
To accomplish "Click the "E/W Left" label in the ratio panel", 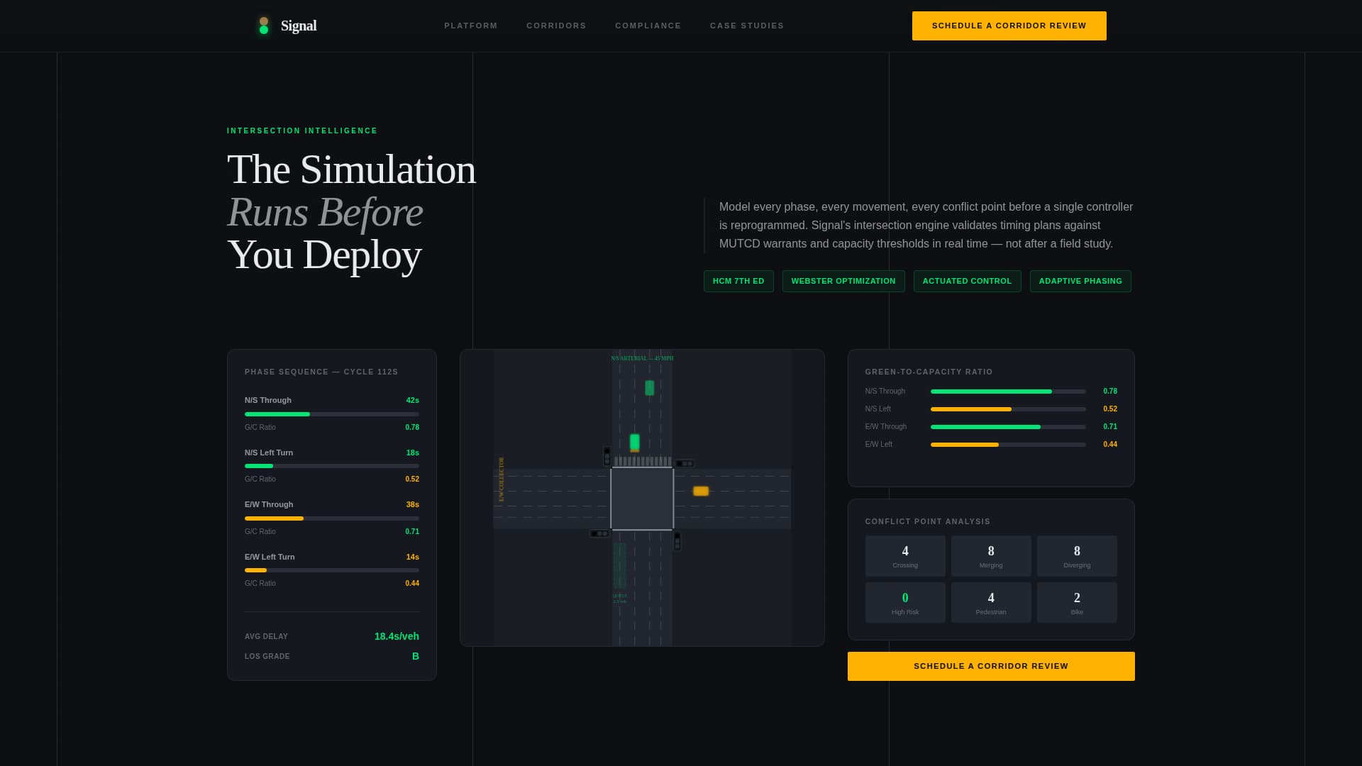I will pos(879,444).
